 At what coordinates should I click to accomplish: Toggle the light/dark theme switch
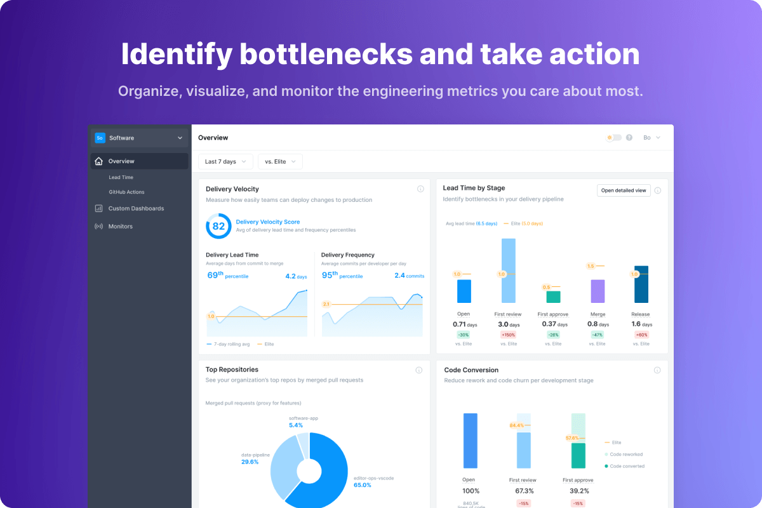[614, 137]
